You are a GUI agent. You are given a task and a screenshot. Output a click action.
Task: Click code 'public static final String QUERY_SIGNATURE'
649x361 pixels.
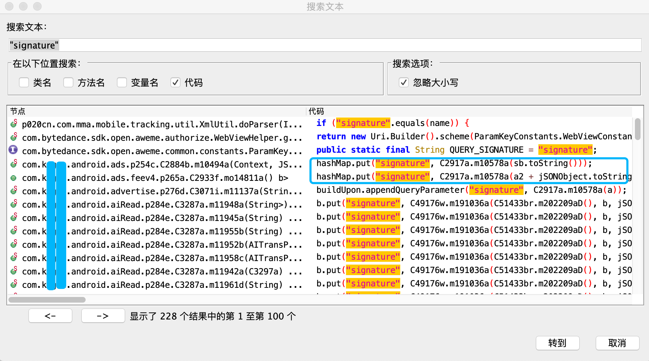coord(456,150)
